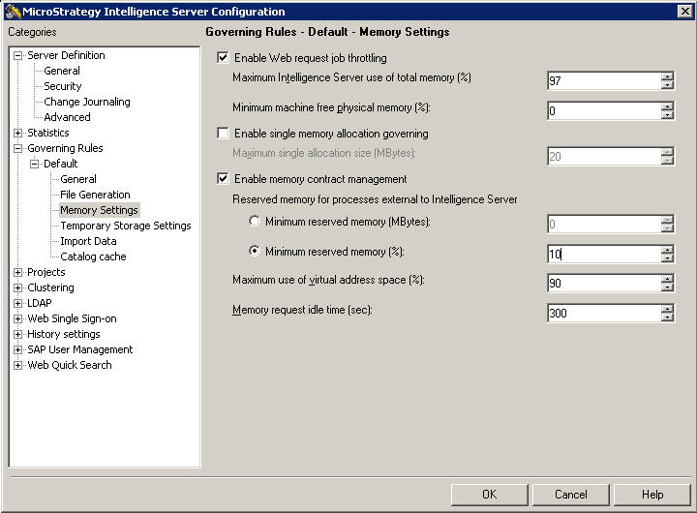Open the Change Journaling category
Viewport: 697px width, 513px height.
pos(87,102)
